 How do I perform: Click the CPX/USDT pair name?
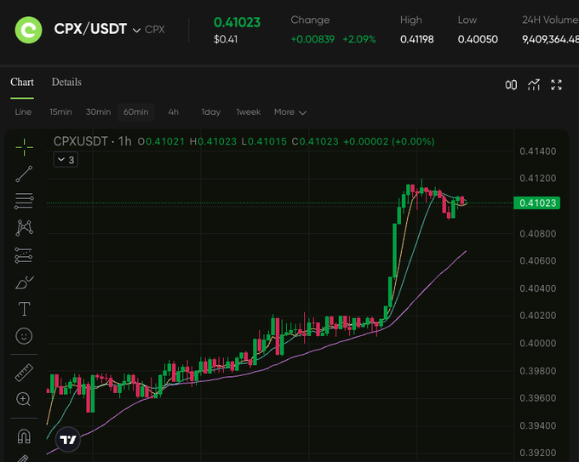pyautogui.click(x=90, y=29)
